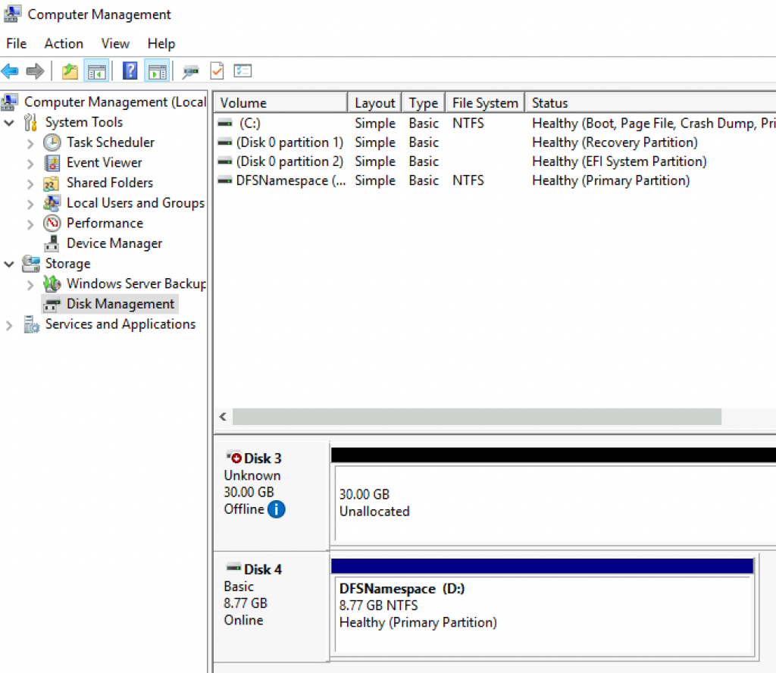Screen dimensions: 776x673
Task: Click the Up One Level folder icon
Action: click(x=70, y=71)
